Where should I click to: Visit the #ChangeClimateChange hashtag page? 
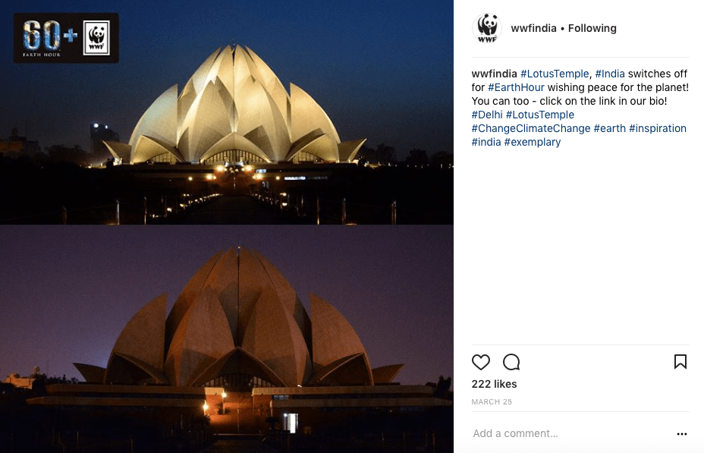pos(531,128)
